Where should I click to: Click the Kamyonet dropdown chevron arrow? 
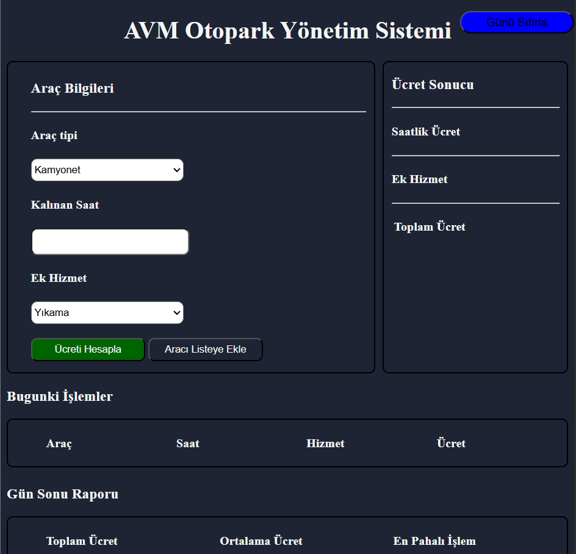coord(177,170)
